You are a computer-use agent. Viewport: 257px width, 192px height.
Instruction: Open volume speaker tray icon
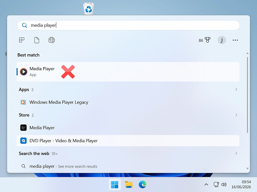(224, 184)
